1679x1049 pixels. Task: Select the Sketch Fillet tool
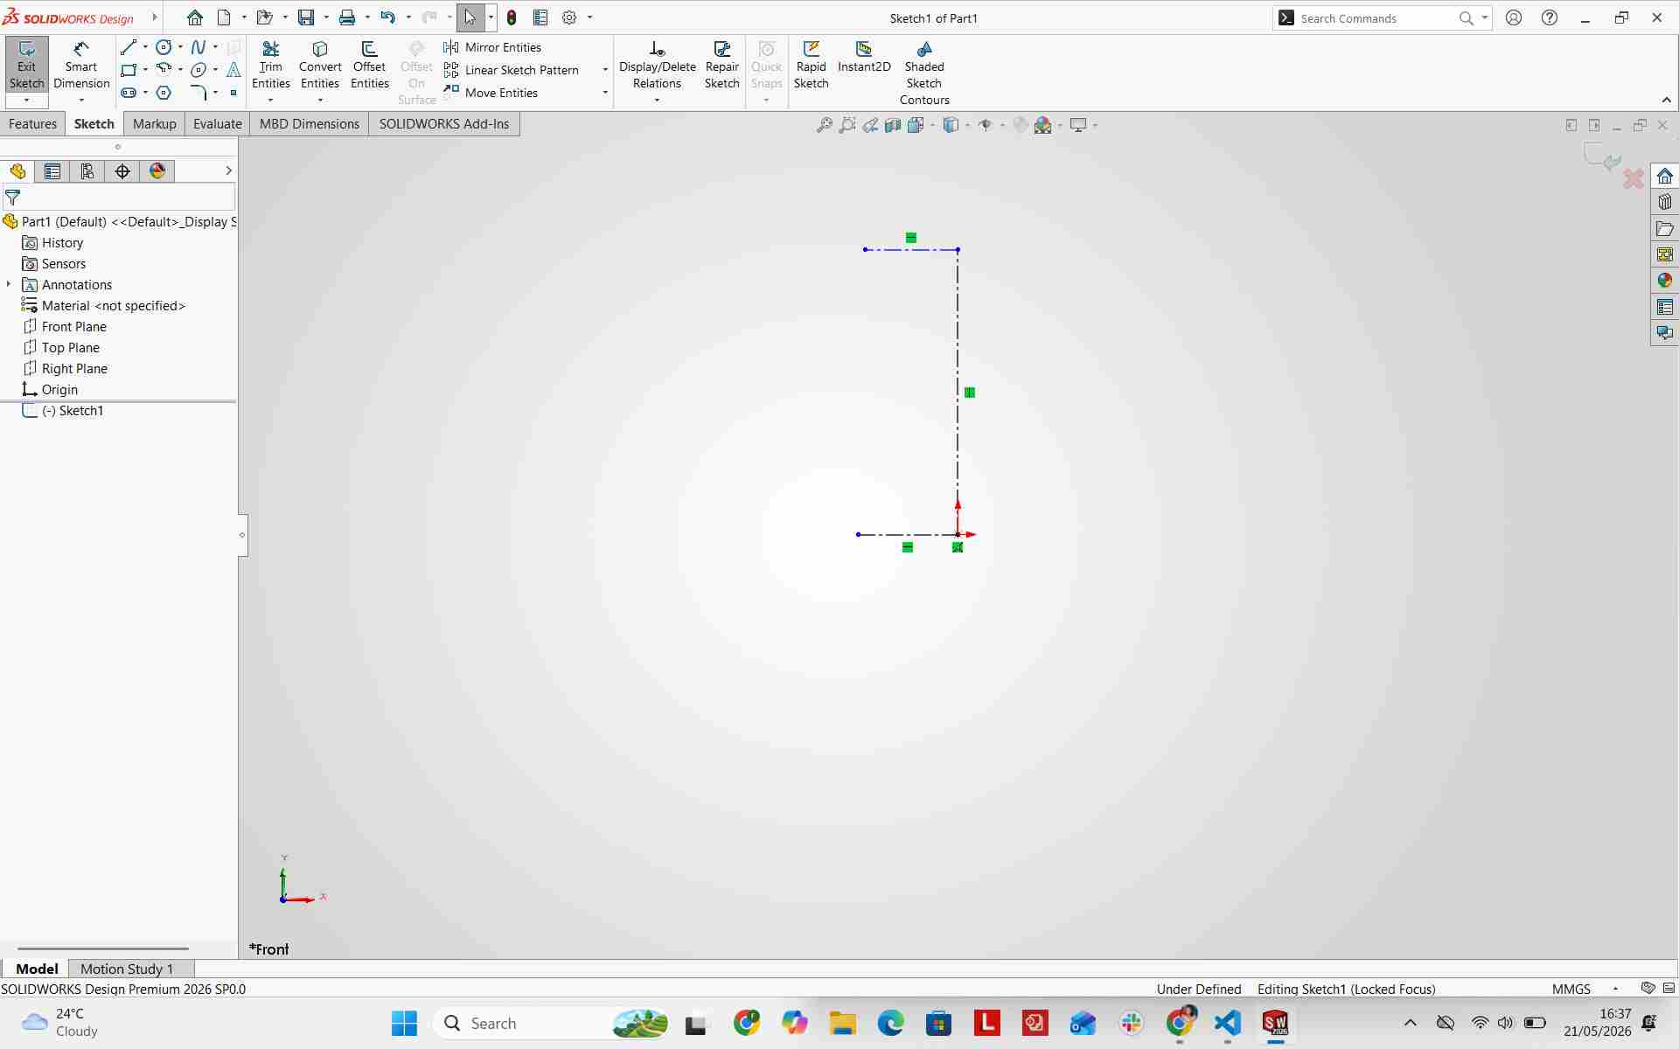coord(199,93)
